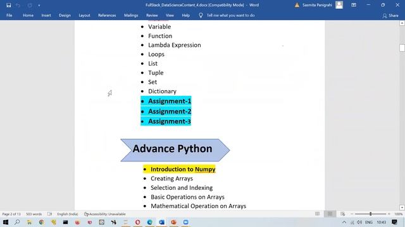Open Opera browser from taskbar
The image size is (405, 227).
[138, 222]
